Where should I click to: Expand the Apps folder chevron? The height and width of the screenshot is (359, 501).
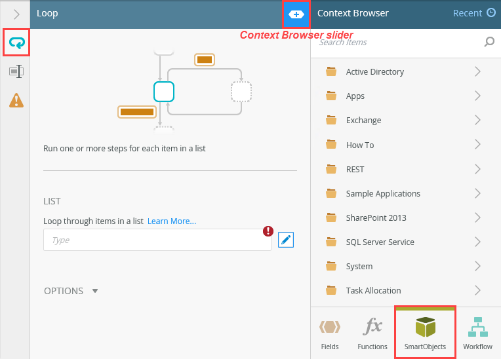[477, 96]
